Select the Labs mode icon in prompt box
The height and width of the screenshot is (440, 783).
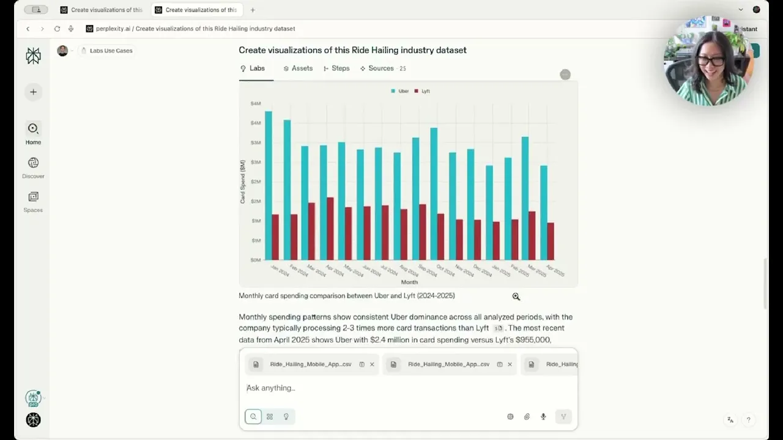270,416
